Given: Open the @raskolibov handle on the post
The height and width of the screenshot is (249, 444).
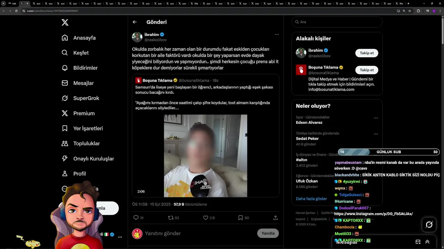Looking at the screenshot, I should click(155, 40).
